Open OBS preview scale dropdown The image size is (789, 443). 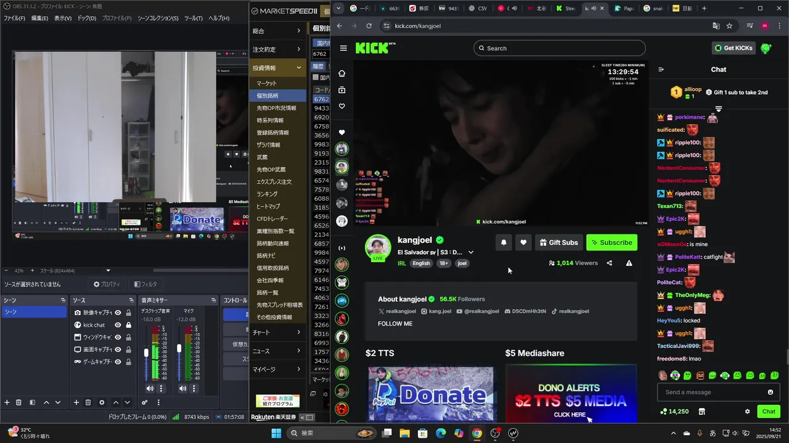click(108, 271)
